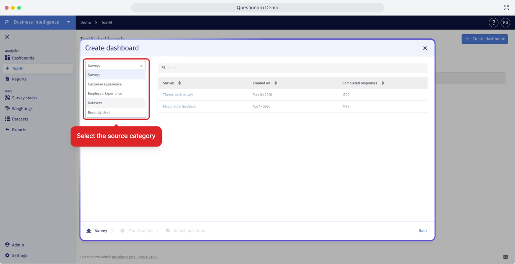Click the Demo breadcrumb
The height and width of the screenshot is (264, 515).
(x=85, y=23)
